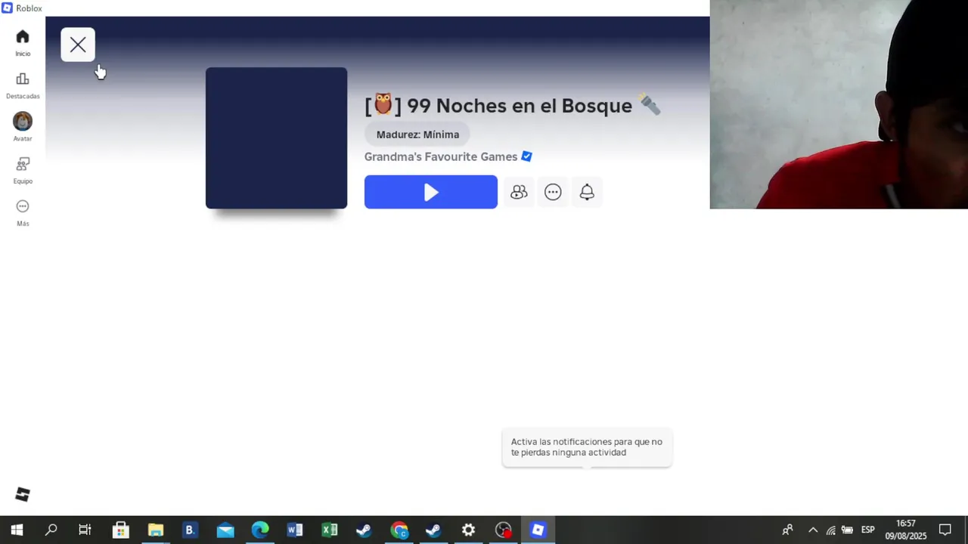Open Equipo in the Roblox sidebar
Viewport: 968px width, 544px height.
[23, 170]
